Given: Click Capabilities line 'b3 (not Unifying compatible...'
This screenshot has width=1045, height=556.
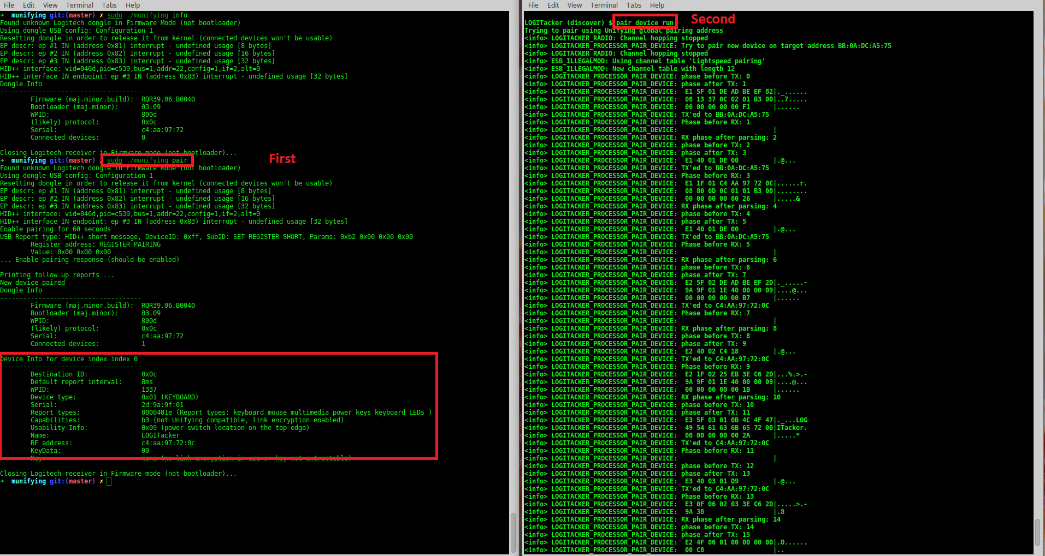Looking at the screenshot, I should [243, 420].
